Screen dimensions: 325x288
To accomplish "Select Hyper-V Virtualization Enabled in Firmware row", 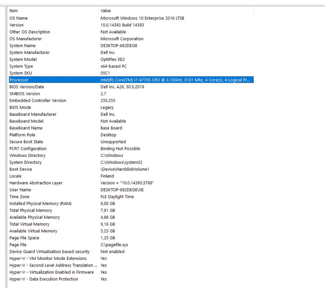I will [x=131, y=272].
